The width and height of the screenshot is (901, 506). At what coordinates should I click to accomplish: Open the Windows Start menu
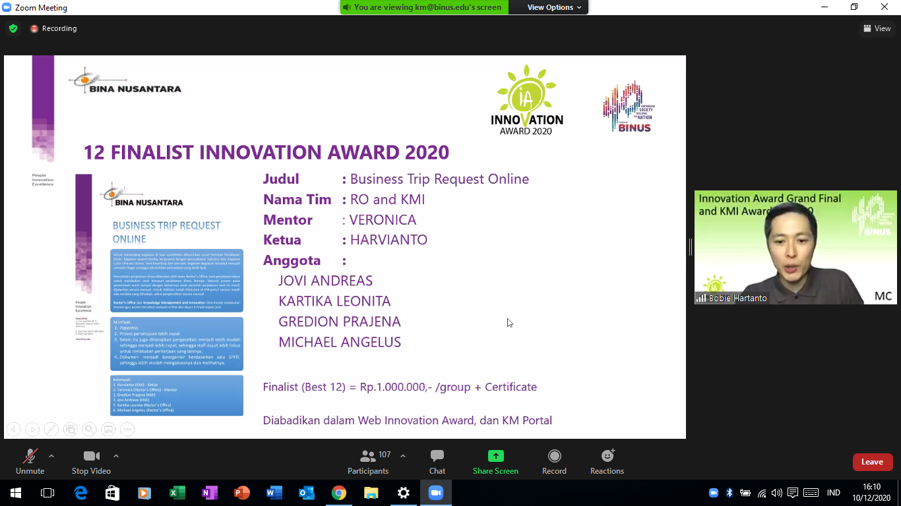[15, 493]
